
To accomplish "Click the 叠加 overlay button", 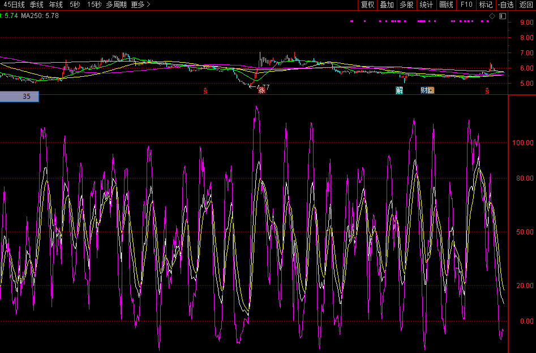I will point(387,5).
